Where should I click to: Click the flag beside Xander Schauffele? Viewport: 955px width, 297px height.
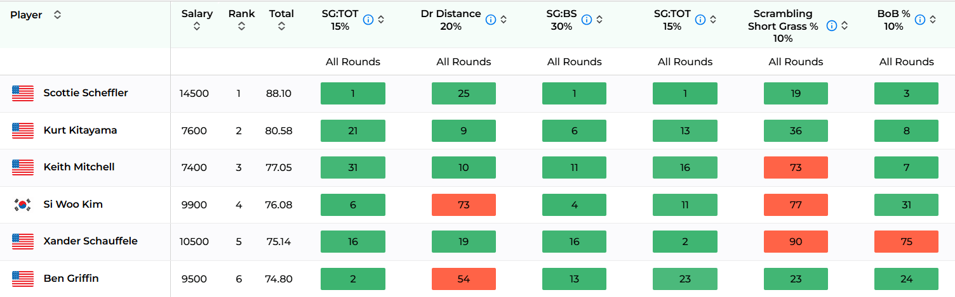(x=23, y=241)
